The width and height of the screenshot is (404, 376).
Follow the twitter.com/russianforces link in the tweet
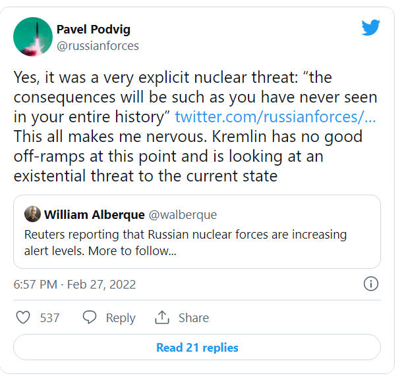pos(275,117)
